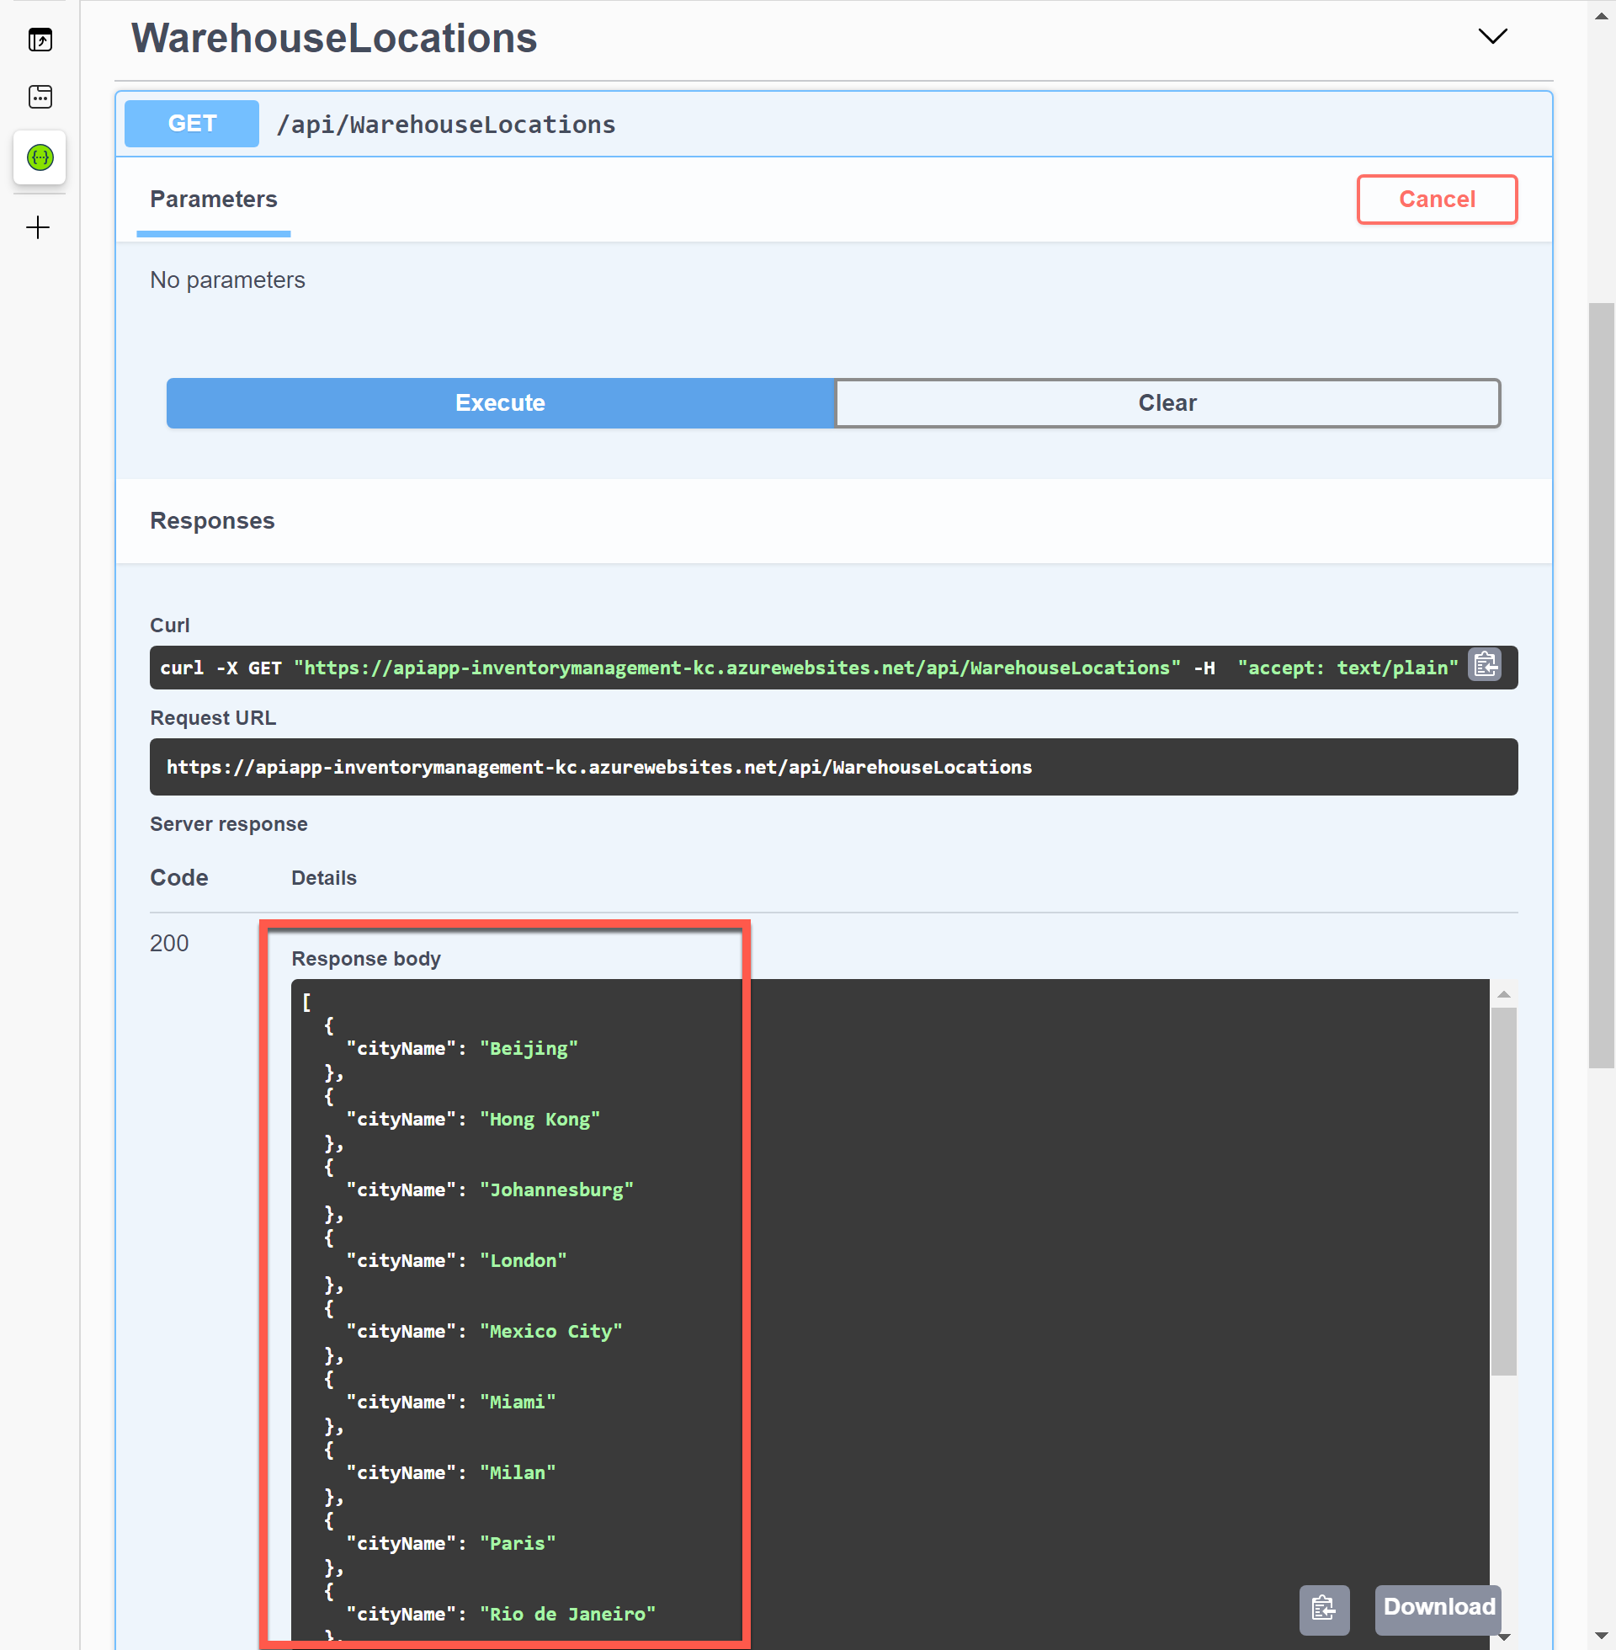This screenshot has height=1650, width=1616.
Task: Copy the response body via clipboard icon
Action: click(x=1324, y=1610)
